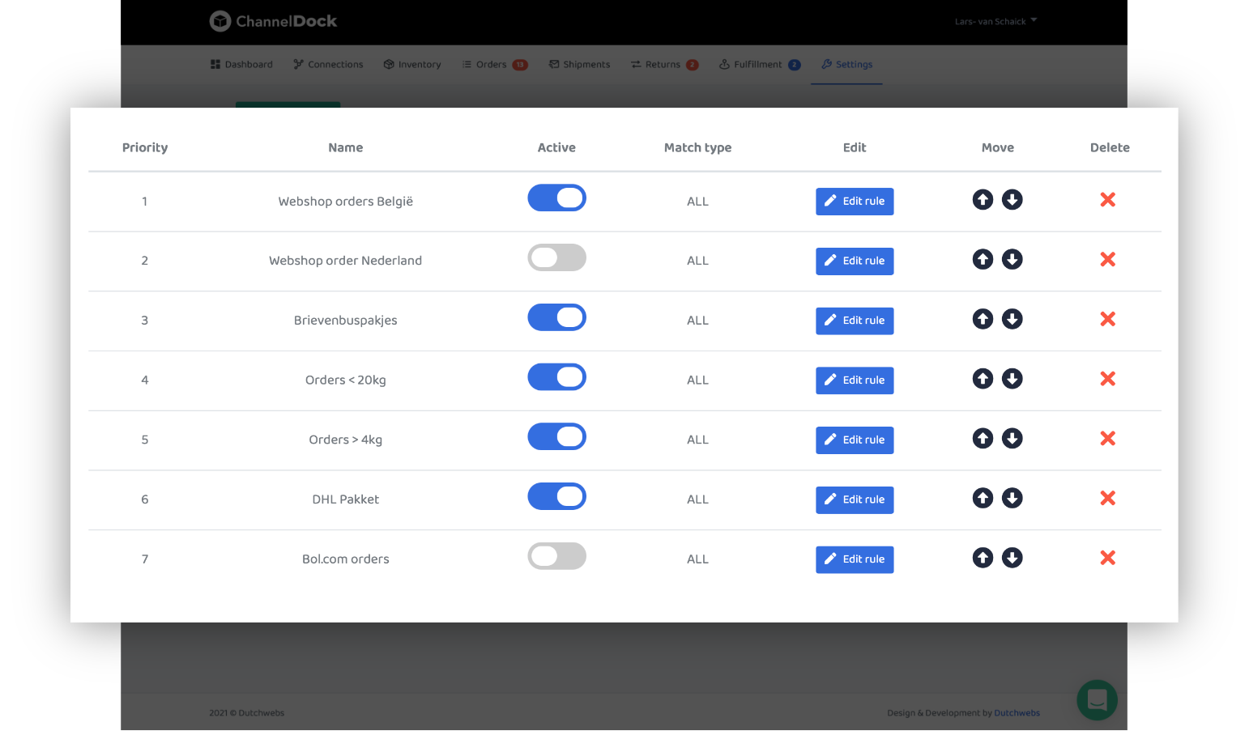The width and height of the screenshot is (1249, 731).
Task: Click the ChannelDock logo
Action: click(x=273, y=21)
